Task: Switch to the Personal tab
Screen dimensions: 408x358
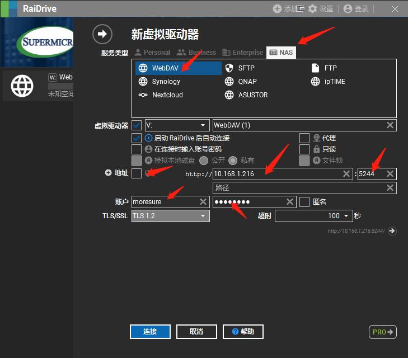Action: [152, 53]
